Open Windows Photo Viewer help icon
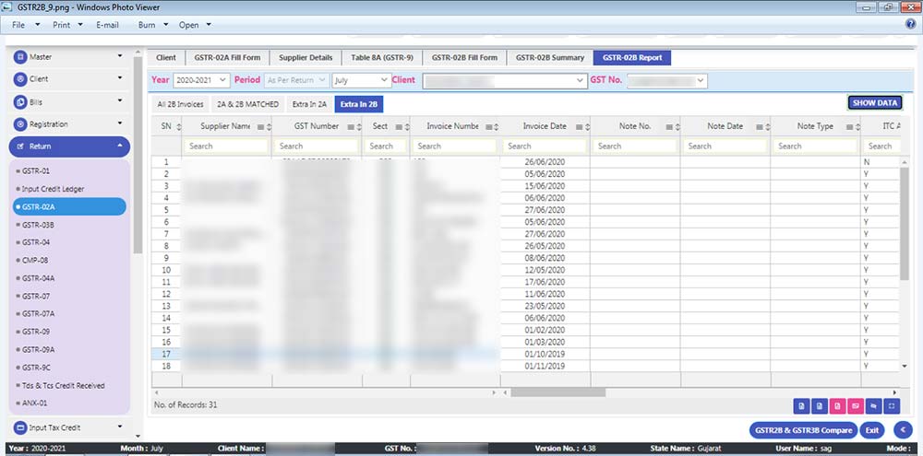This screenshot has height=456, width=923. (x=910, y=25)
